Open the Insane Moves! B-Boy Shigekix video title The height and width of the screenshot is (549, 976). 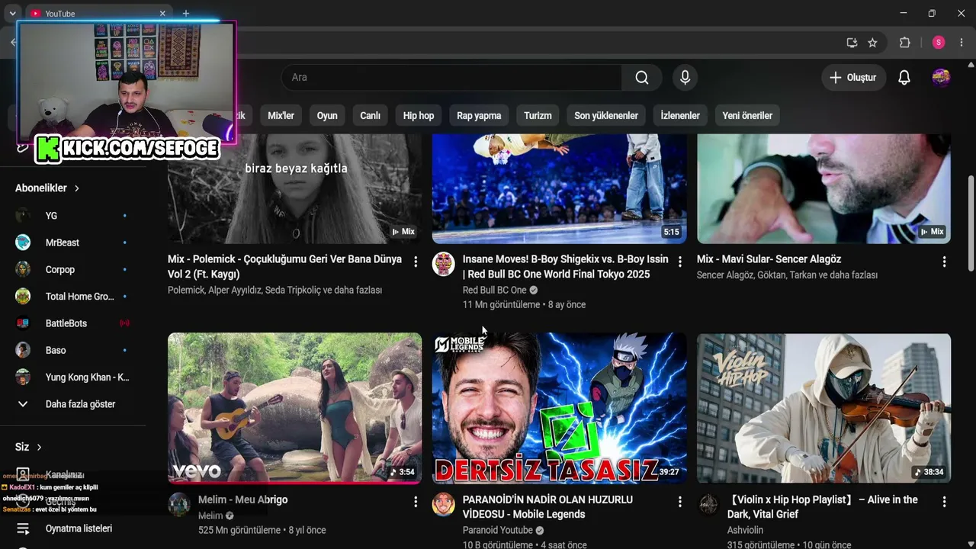[566, 267]
